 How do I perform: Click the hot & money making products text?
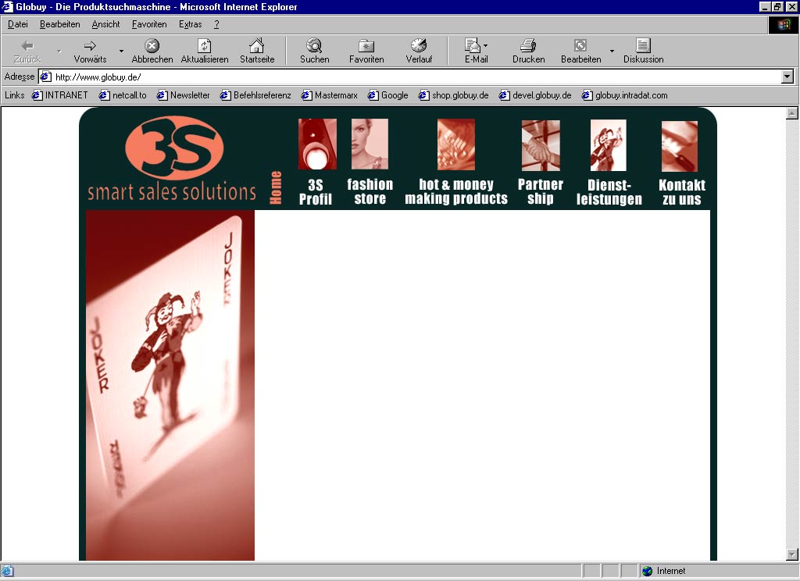pos(456,191)
